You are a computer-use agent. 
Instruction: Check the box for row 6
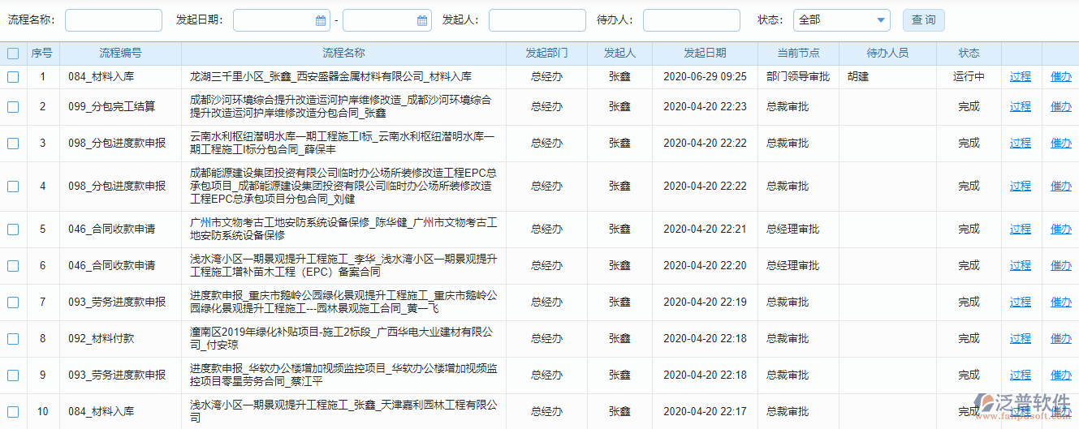(x=13, y=266)
